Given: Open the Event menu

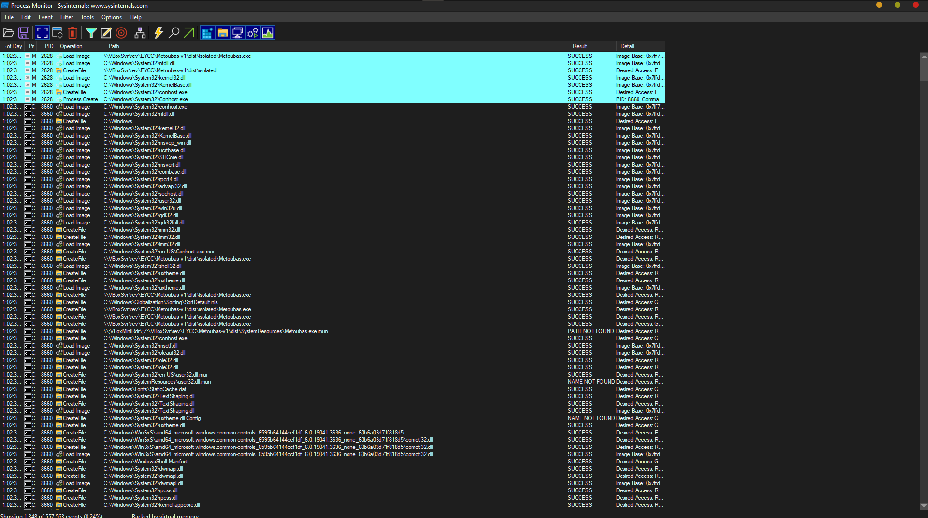Looking at the screenshot, I should 45,17.
